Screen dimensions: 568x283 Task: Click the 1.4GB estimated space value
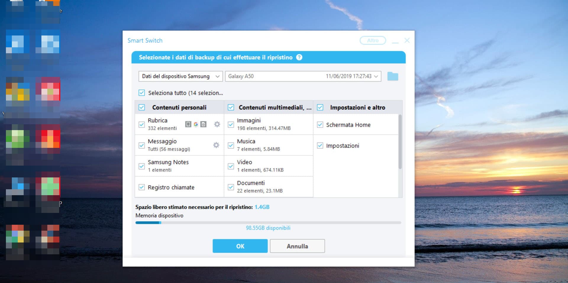(262, 207)
